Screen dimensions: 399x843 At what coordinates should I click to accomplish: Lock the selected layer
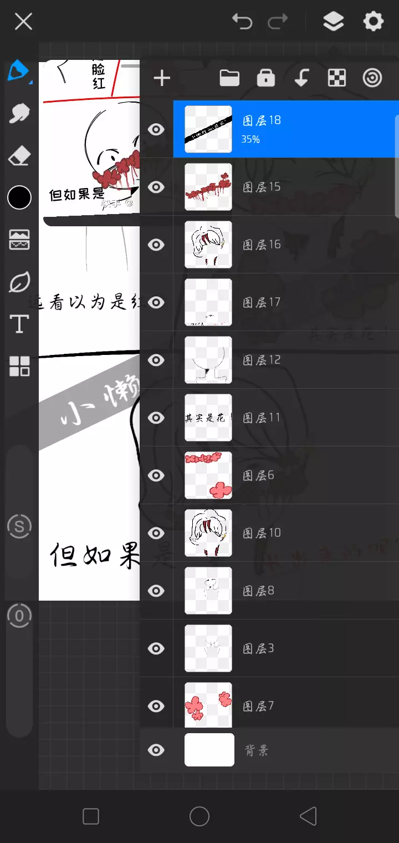[266, 78]
